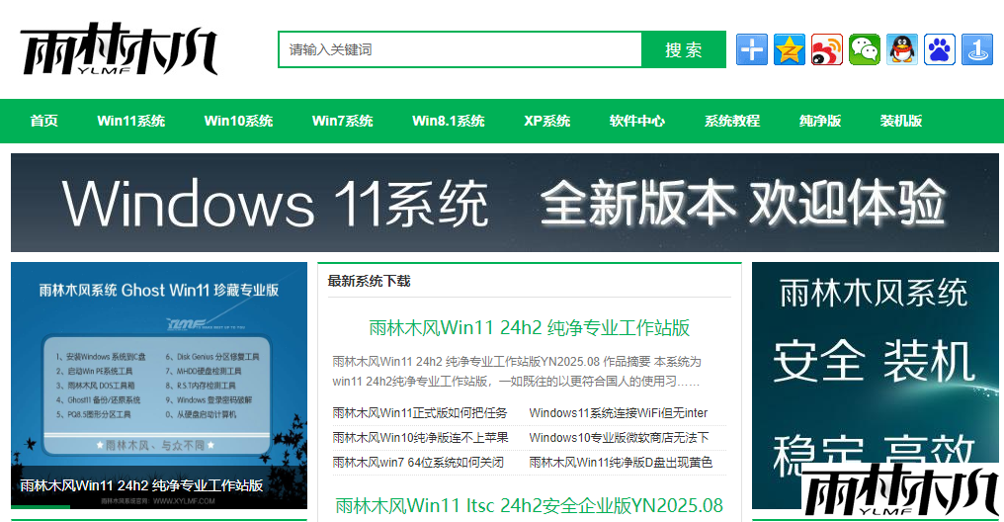Navigate to 软件中心 section
This screenshot has width=1004, height=522.
pyautogui.click(x=637, y=121)
